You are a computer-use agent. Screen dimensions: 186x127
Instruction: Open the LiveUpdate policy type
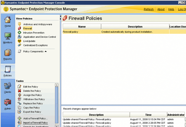(29, 41)
